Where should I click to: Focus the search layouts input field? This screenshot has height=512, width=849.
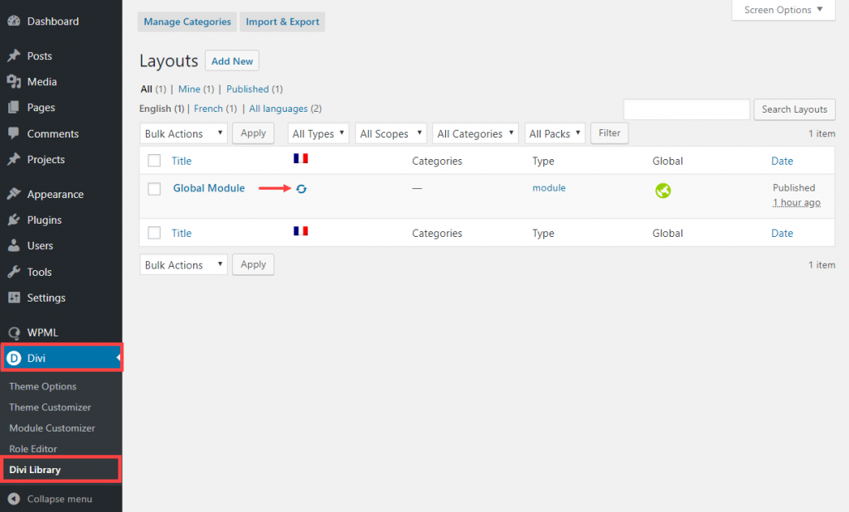pyautogui.click(x=686, y=109)
